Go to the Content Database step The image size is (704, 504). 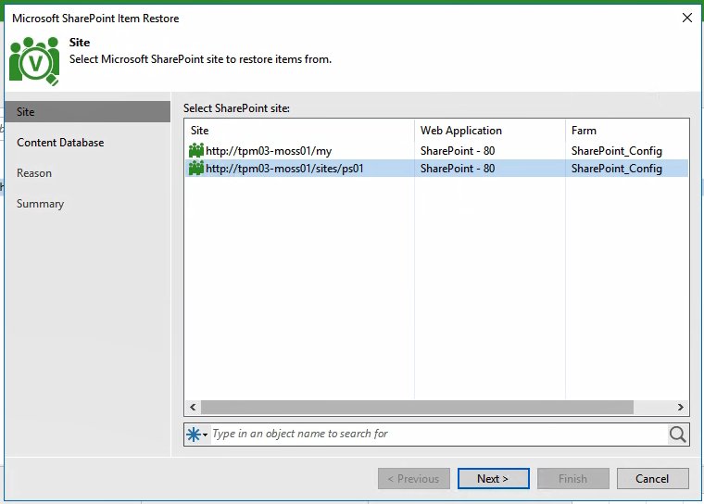(60, 143)
